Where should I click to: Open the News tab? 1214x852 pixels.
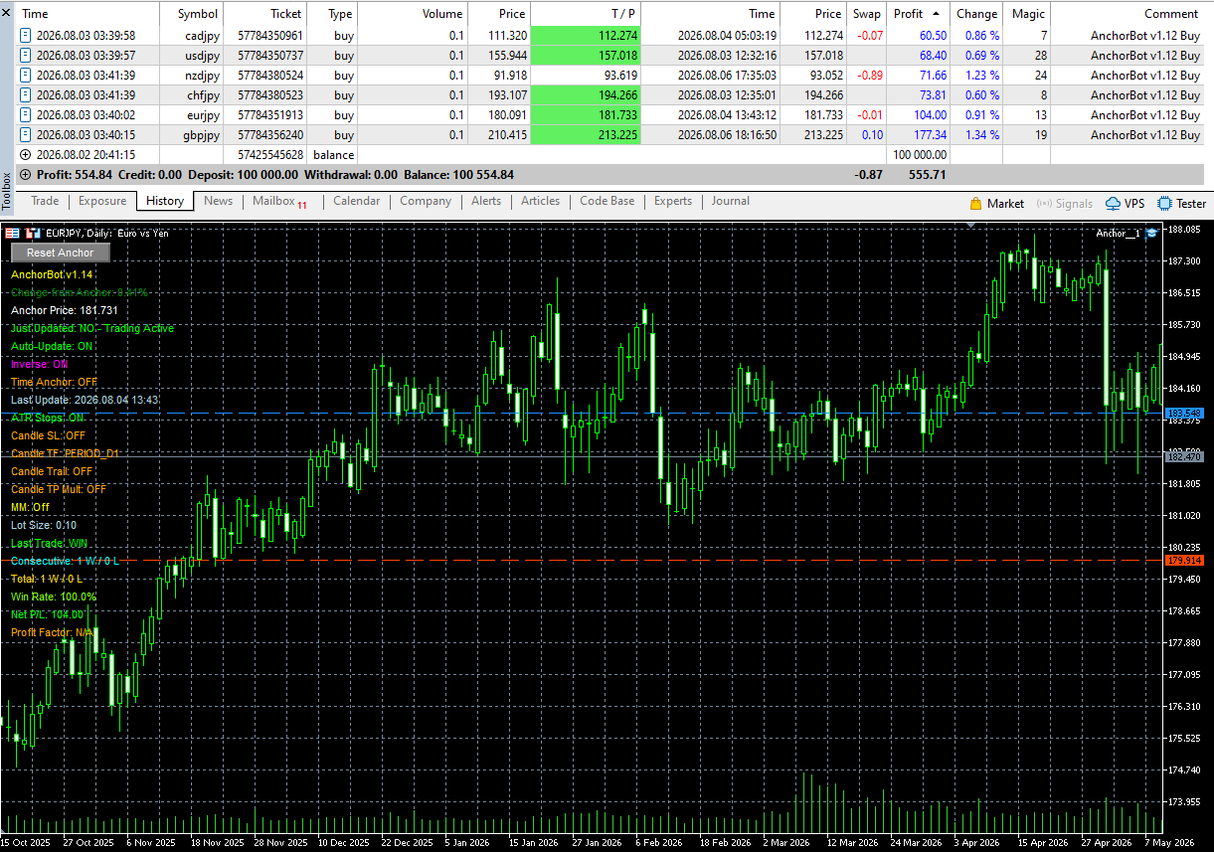tap(218, 201)
